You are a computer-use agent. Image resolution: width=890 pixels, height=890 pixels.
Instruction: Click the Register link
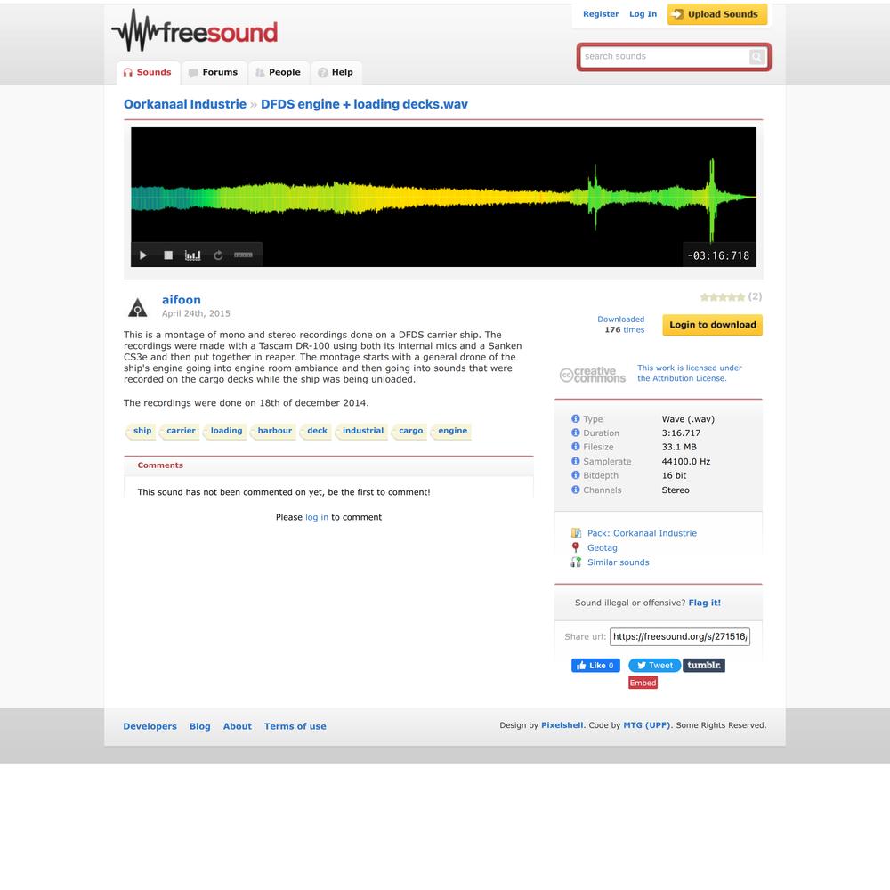601,14
